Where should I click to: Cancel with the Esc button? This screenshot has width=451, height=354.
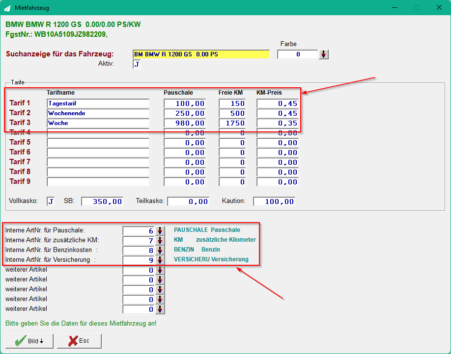click(x=80, y=341)
